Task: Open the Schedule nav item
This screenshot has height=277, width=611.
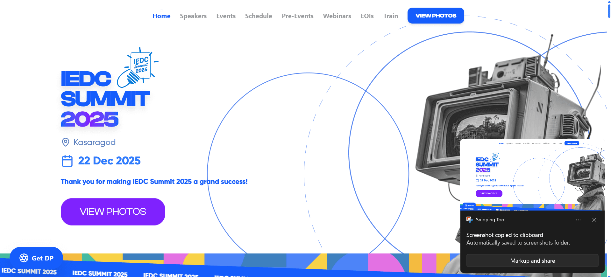Action: [x=259, y=16]
